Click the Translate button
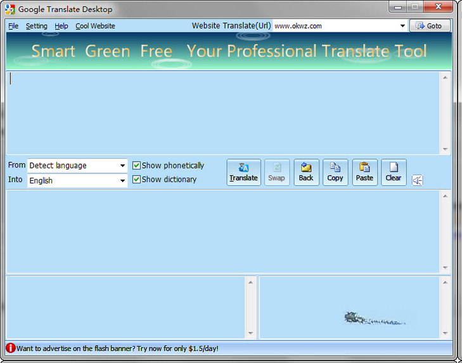 243,173
